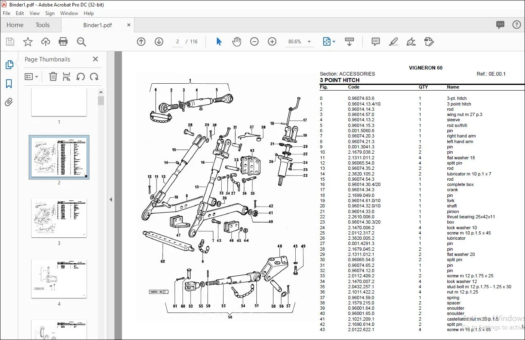This screenshot has width=525, height=340.
Task: Click the 80.6% zoom value field
Action: [x=295, y=42]
